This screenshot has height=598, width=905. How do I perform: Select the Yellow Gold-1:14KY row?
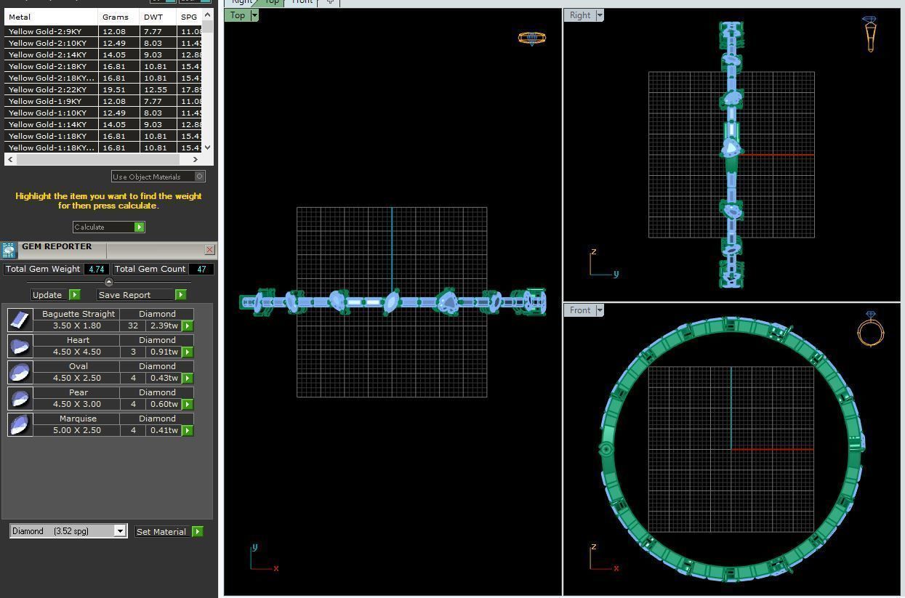(103, 124)
